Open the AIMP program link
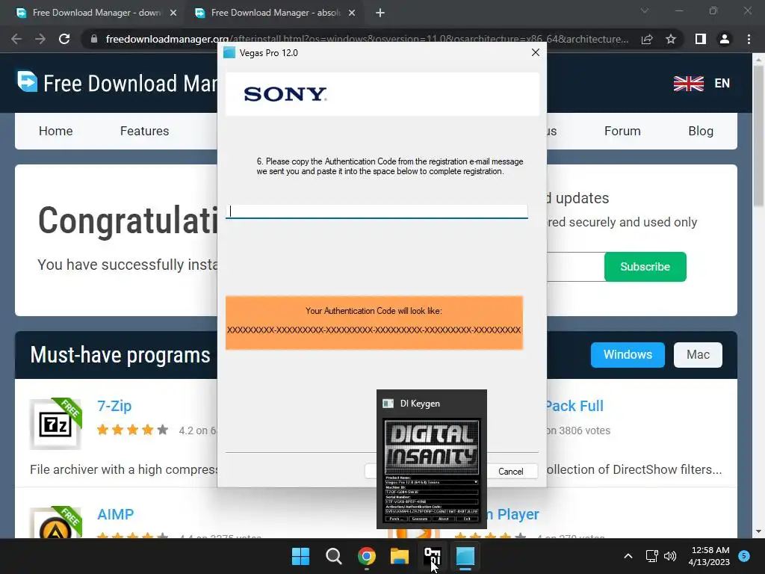765x574 pixels. [x=115, y=514]
